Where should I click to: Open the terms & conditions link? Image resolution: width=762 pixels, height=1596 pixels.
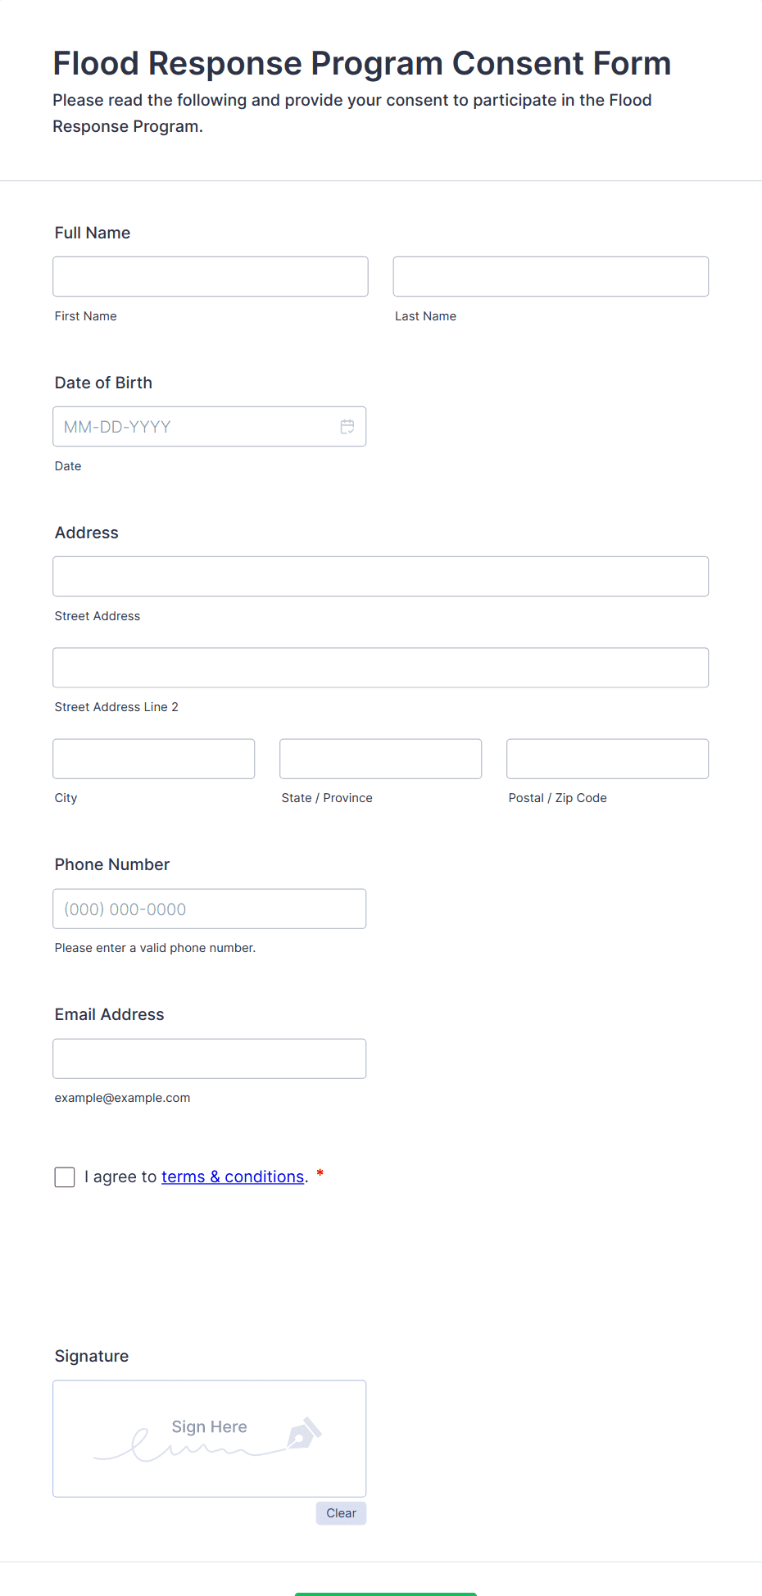click(233, 1177)
